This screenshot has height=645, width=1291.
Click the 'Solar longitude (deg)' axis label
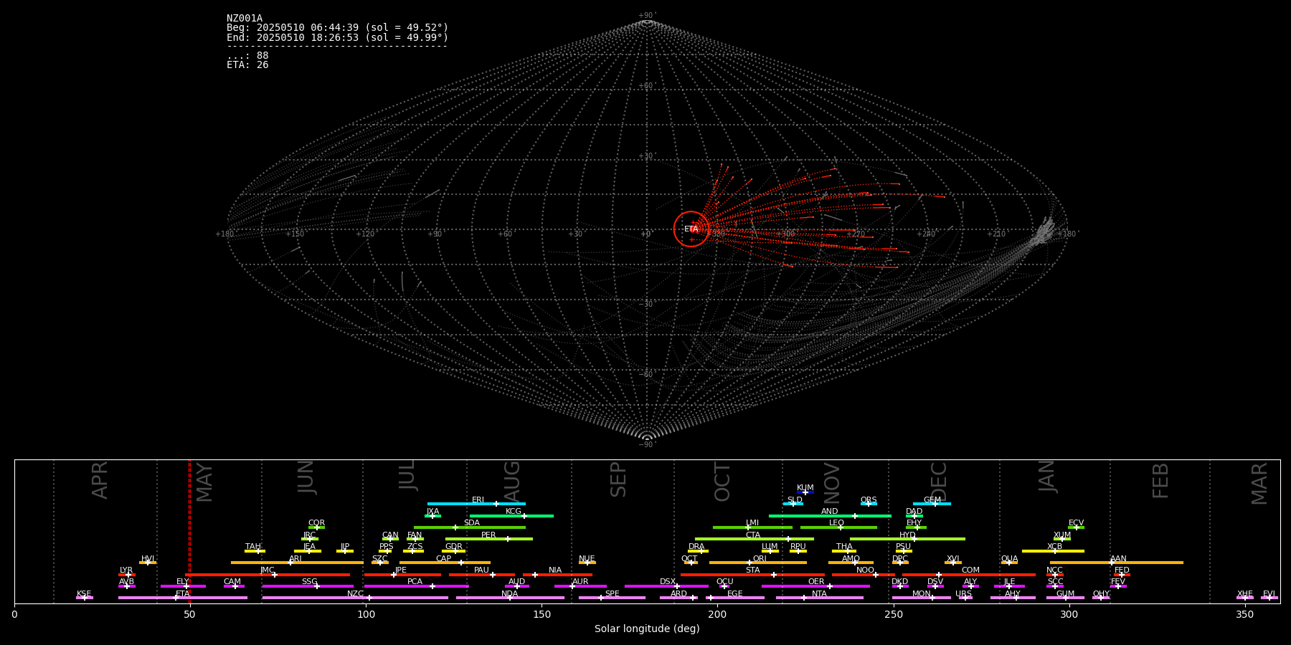pos(647,629)
